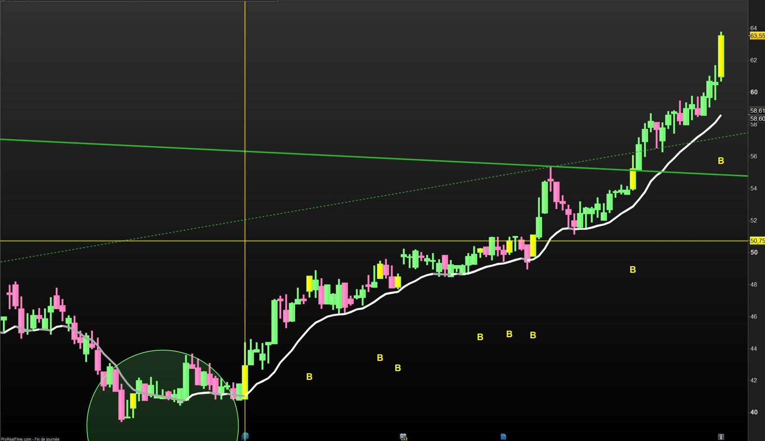Select the middle B of the three-B cluster

[x=509, y=334]
